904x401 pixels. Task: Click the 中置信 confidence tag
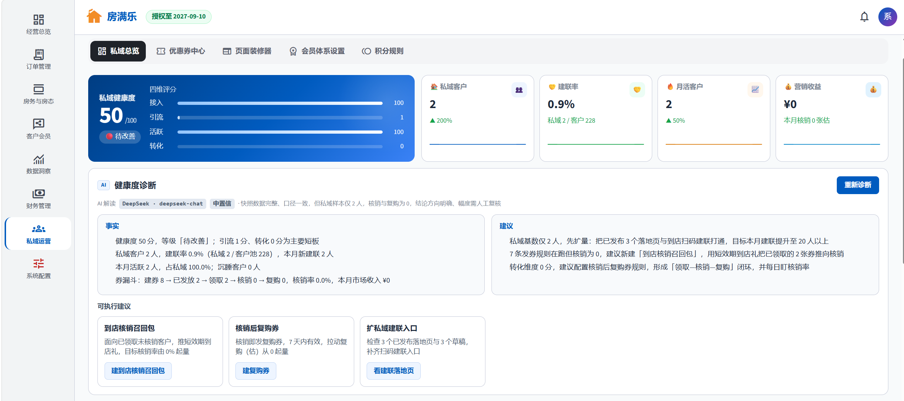(x=222, y=204)
